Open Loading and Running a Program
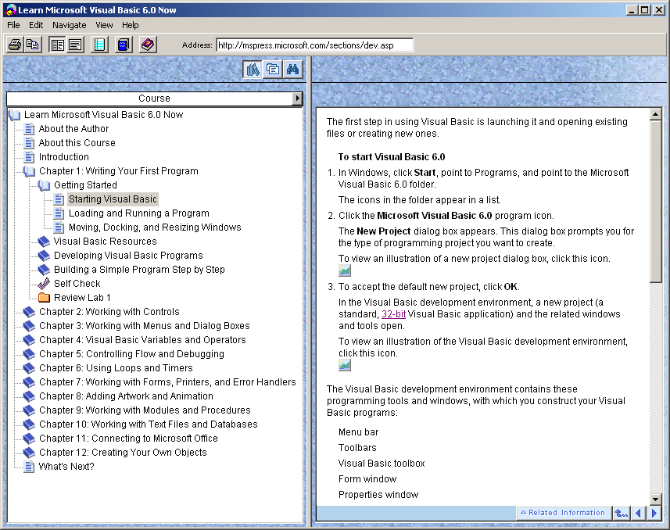The width and height of the screenshot is (670, 530). (x=139, y=213)
